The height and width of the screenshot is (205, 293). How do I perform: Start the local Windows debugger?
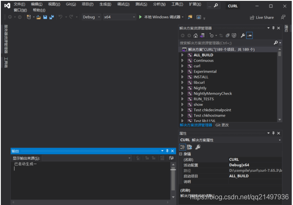pyautogui.click(x=161, y=17)
